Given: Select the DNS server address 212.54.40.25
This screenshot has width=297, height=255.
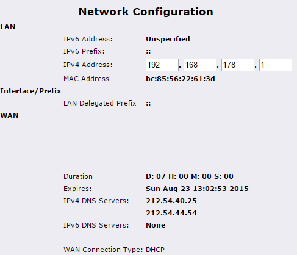Looking at the screenshot, I should 171,201.
